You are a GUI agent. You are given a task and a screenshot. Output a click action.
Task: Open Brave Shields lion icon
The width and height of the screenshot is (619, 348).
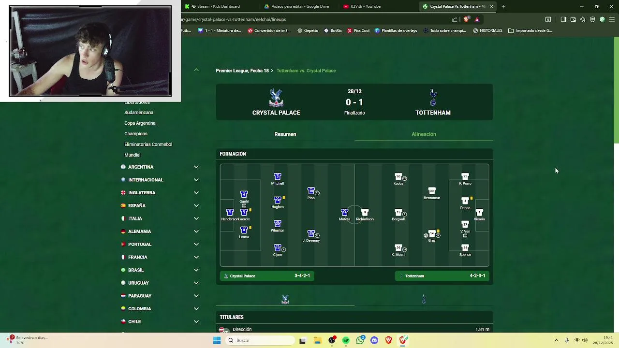coord(466,19)
